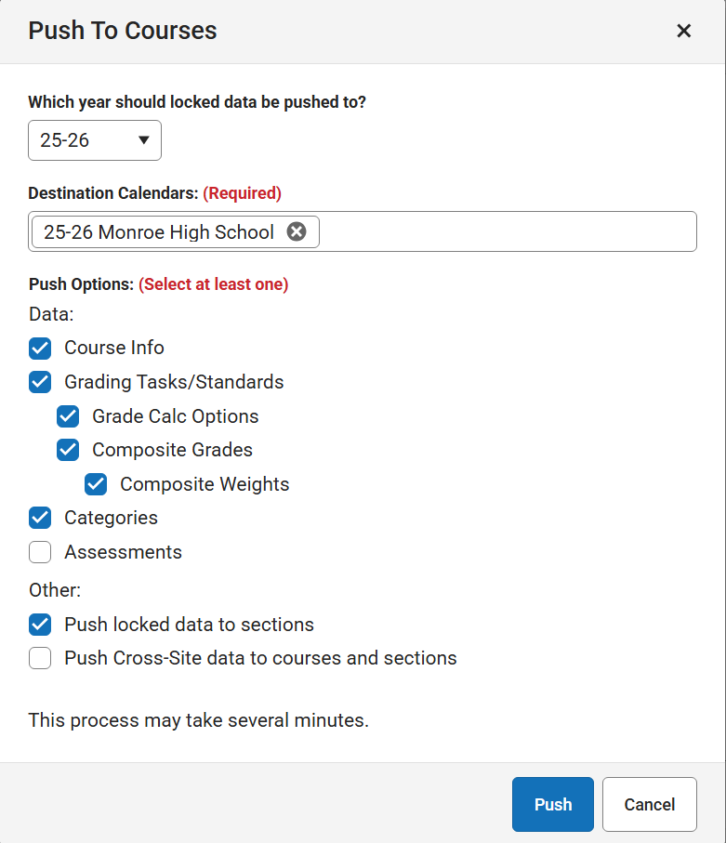Image resolution: width=726 pixels, height=843 pixels.
Task: Click the 'Which year should locked data' label
Action: tap(197, 102)
